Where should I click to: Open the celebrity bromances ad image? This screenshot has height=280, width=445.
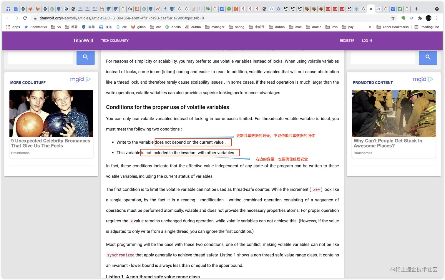point(51,113)
